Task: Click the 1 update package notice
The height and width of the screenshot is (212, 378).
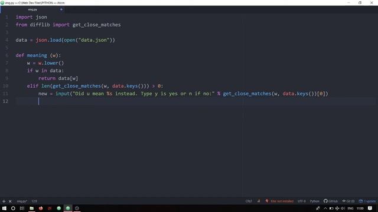Action: [x=367, y=201]
